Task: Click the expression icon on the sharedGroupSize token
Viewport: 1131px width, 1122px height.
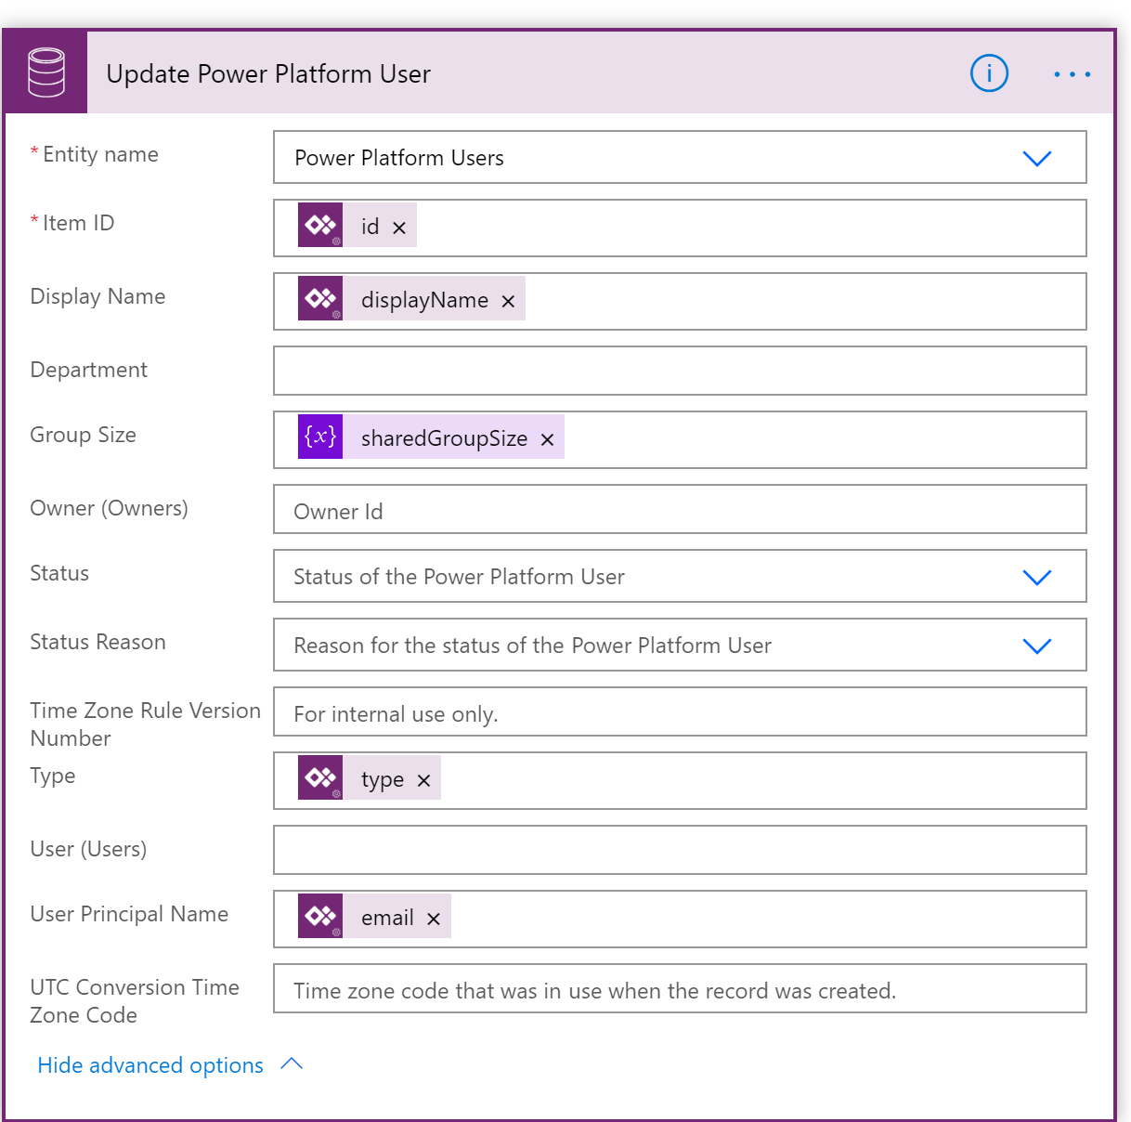Action: pyautogui.click(x=319, y=436)
